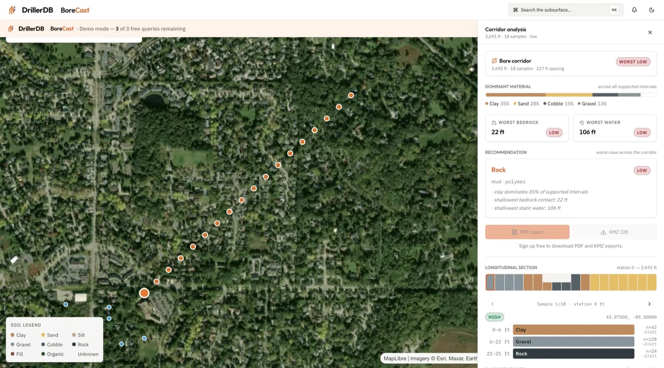Select first segment of longitudinal section
The image size is (664, 368).
(x=490, y=282)
